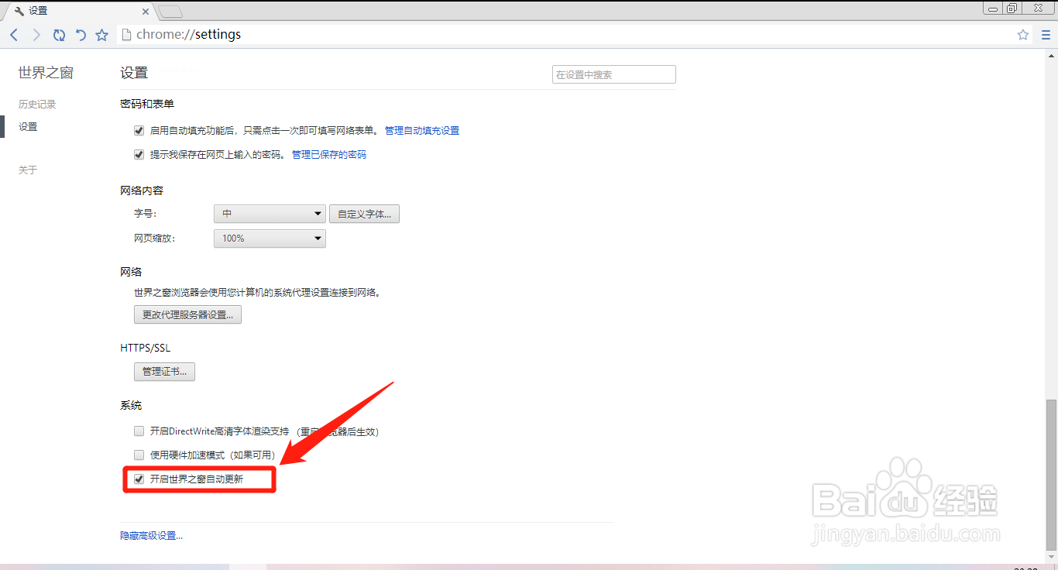Click the scrollbar up arrow
This screenshot has height=570, width=1058.
click(1050, 54)
